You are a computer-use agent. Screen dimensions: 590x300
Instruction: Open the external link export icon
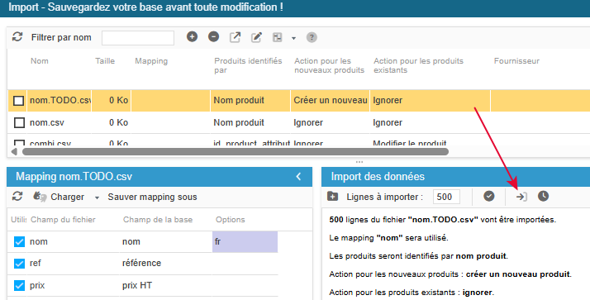(x=236, y=37)
